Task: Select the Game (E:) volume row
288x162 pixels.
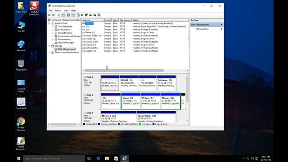Action: click(135, 32)
